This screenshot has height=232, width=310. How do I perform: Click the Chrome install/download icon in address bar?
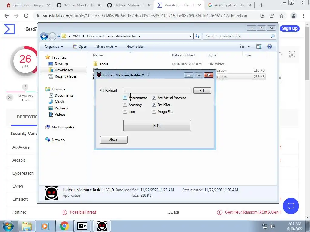[x=262, y=16]
